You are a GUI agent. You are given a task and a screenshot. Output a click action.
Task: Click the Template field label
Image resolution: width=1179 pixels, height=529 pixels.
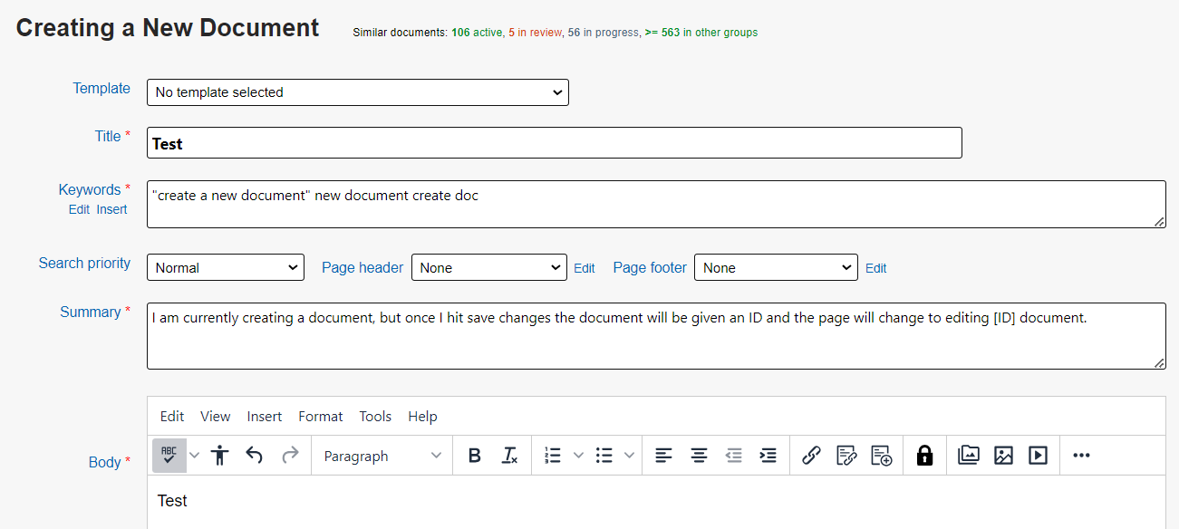[101, 88]
